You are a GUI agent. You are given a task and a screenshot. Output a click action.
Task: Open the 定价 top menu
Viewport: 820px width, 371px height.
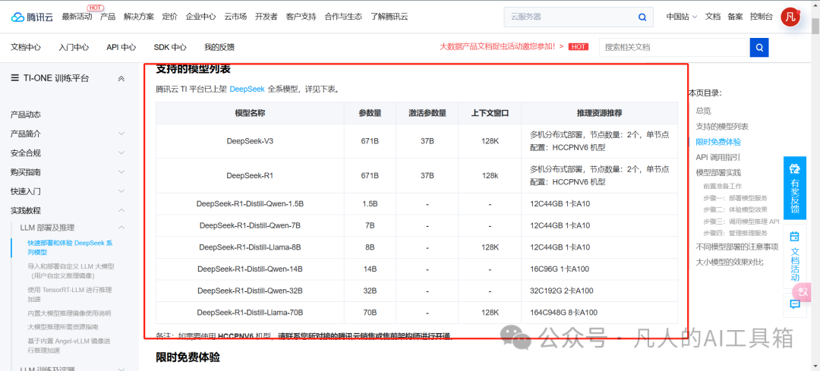170,17
